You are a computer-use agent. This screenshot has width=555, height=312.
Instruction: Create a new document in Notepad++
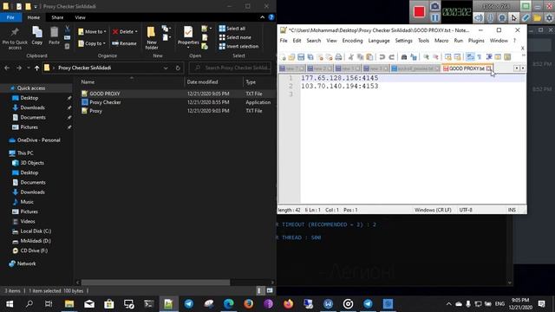point(283,57)
